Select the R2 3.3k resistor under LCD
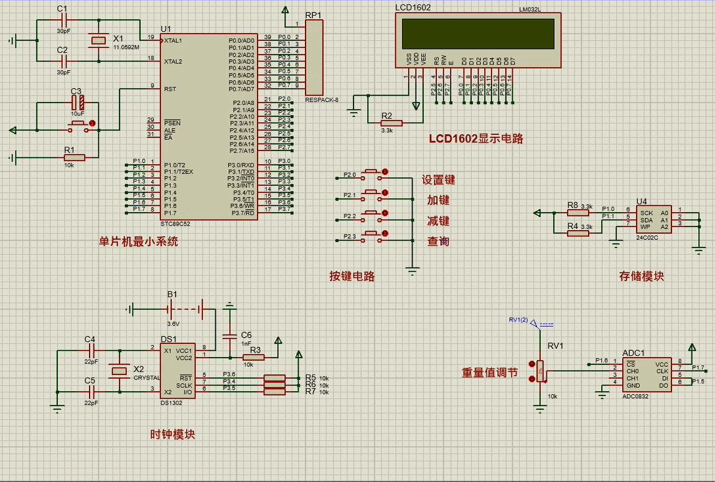Viewport: 715px width, 482px height. (388, 123)
